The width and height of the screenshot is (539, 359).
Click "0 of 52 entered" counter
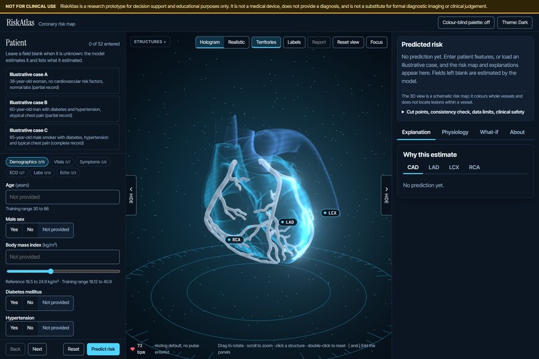click(x=104, y=44)
